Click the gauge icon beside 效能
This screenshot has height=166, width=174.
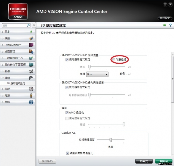[31, 89]
